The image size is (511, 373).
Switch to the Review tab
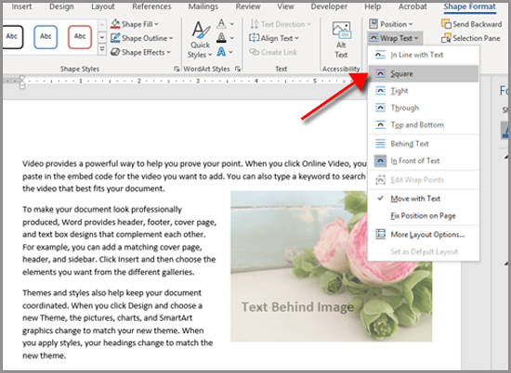(248, 6)
